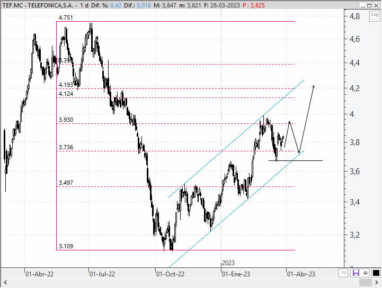Screen dimensions: 382x288
Task: Click the 01-Abr-23 date axis label
Action: point(301,274)
